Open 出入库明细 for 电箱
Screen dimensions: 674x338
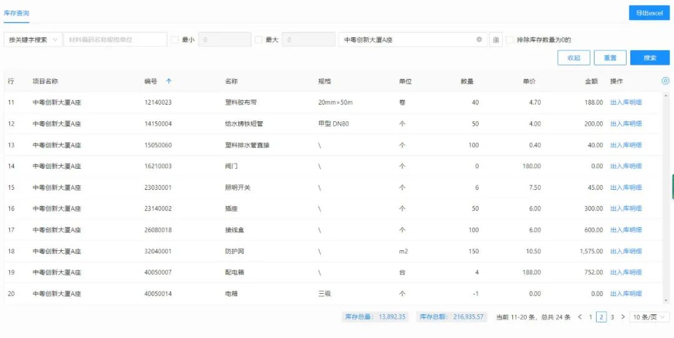(626, 294)
